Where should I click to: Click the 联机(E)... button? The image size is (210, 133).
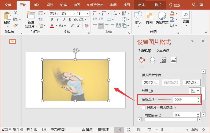tap(192, 82)
